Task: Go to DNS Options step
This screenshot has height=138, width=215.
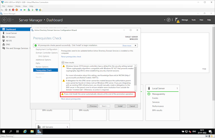Action: click(x=44, y=56)
